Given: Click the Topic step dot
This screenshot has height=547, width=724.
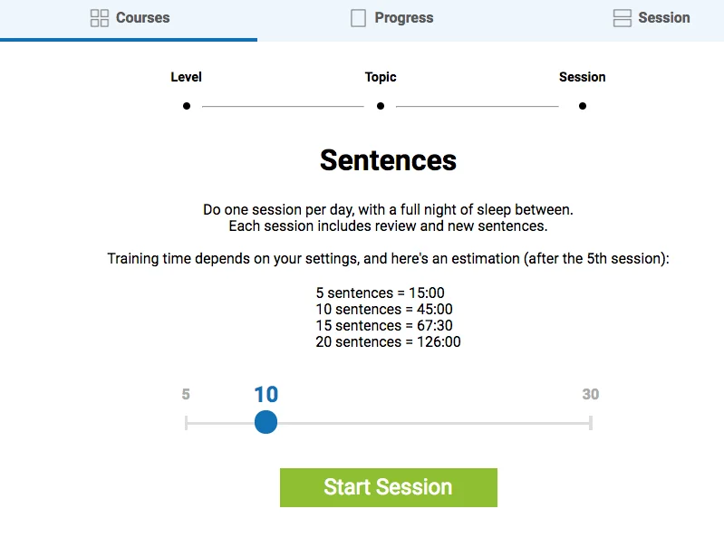Looking at the screenshot, I should 381,106.
